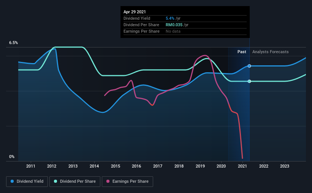Click the 5.4% Dividend Yield tooltip value
The image size is (312, 193).
point(170,18)
